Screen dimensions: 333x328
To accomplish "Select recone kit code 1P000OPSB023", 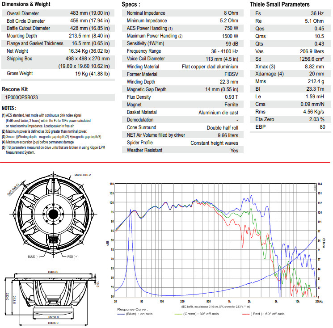I will coord(21,97).
